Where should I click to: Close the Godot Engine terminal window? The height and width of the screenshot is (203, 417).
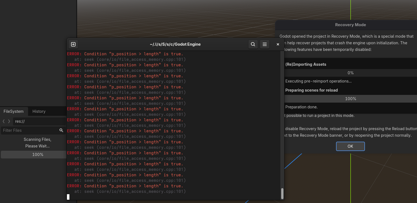pyautogui.click(x=278, y=44)
